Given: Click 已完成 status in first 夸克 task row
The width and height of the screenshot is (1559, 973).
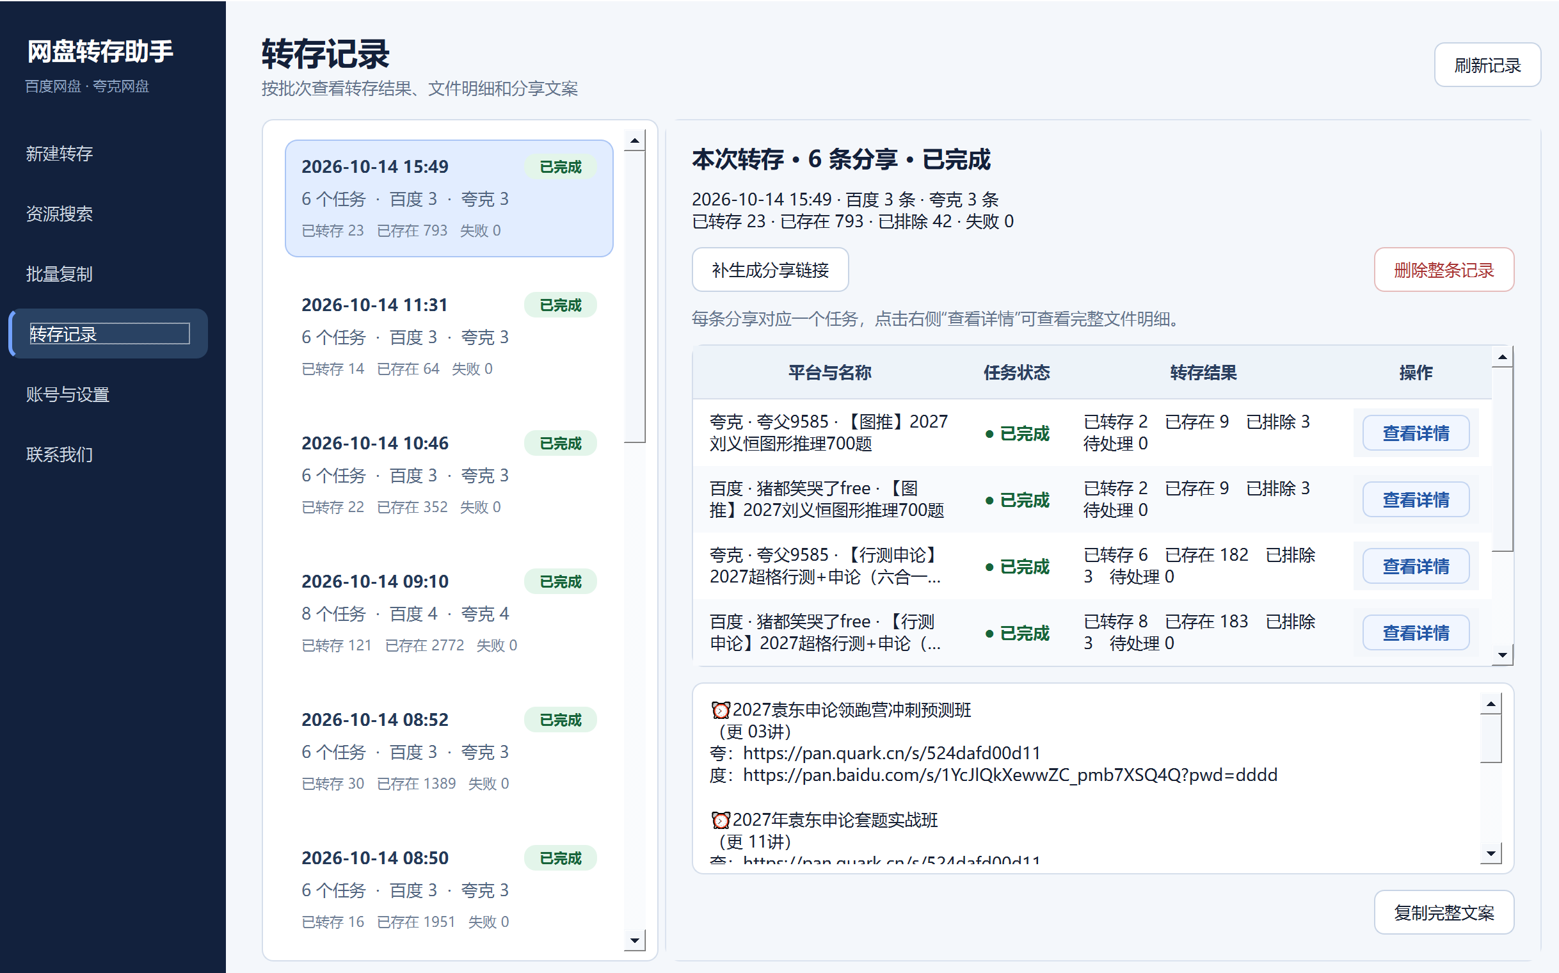Looking at the screenshot, I should point(1016,433).
